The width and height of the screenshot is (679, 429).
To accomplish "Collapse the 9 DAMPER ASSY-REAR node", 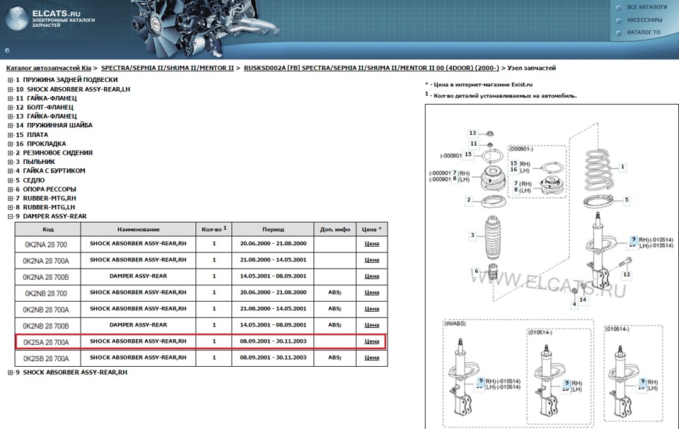I will click(x=11, y=216).
